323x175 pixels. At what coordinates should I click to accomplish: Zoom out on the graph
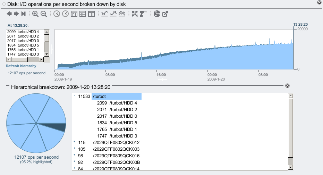[44, 14]
